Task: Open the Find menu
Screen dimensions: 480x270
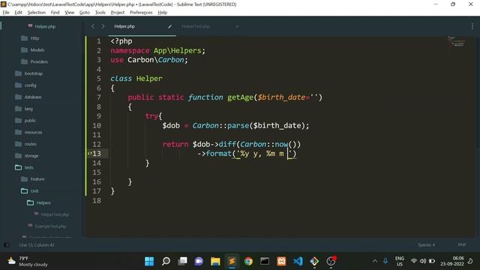Action: (55, 13)
